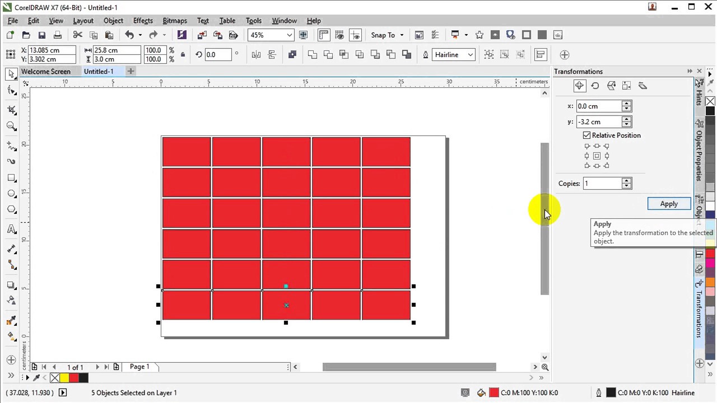Open the Object Properties docker tab
The image size is (717, 403).
[699, 151]
